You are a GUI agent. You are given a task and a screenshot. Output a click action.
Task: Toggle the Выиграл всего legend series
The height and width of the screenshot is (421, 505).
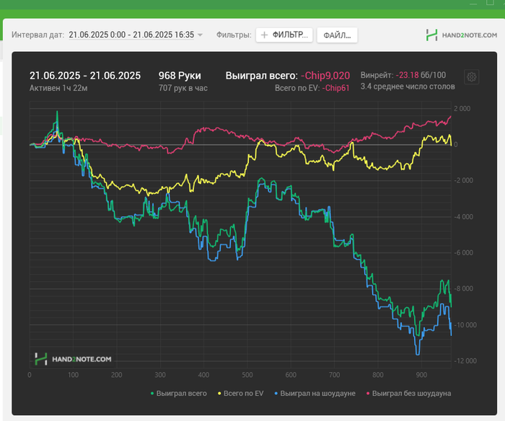pos(179,394)
